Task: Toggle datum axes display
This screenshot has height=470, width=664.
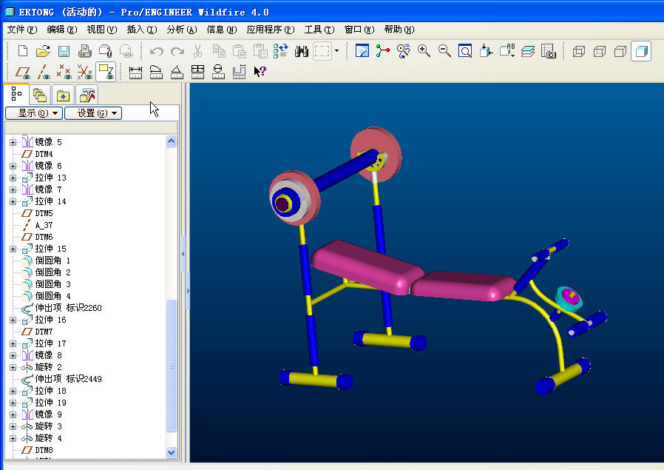Action: click(44, 72)
